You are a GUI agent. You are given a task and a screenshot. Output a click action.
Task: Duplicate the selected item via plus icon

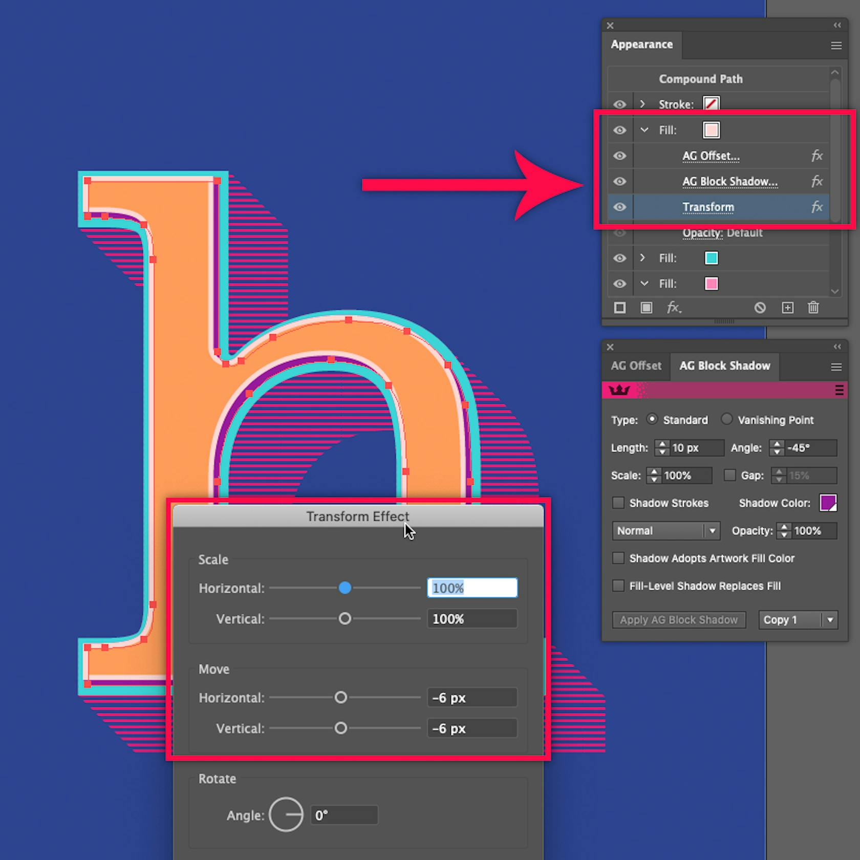(x=787, y=308)
